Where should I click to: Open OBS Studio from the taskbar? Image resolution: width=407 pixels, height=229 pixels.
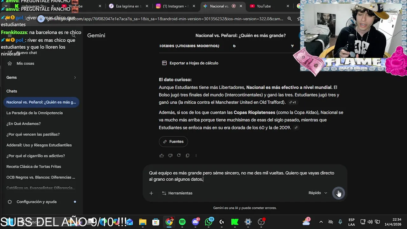(261, 222)
